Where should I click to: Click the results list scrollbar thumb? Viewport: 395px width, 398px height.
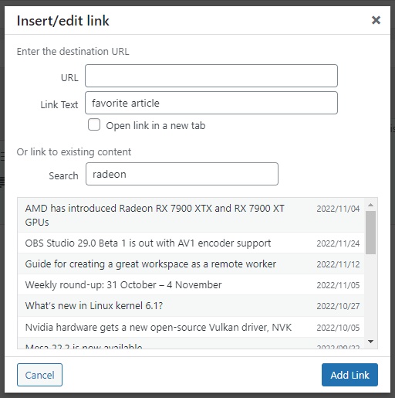370,233
